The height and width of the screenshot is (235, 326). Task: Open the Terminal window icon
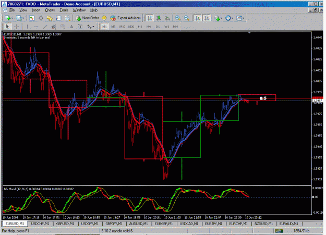pyautogui.click(x=58, y=18)
